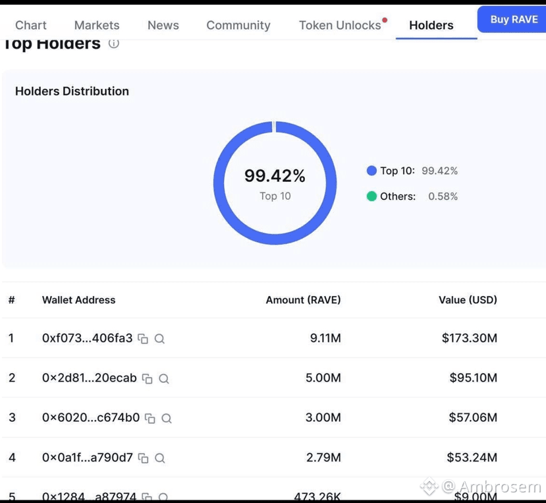Image resolution: width=546 pixels, height=503 pixels.
Task: Search wallet address 0xf073...406fa3
Action: (159, 338)
